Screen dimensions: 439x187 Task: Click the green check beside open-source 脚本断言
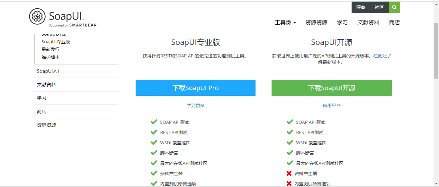(290, 153)
